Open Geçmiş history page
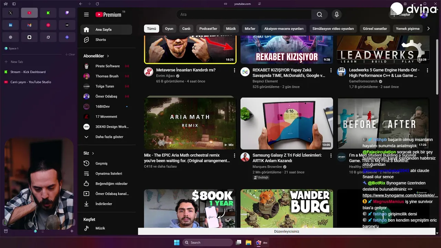The width and height of the screenshot is (441, 248). [x=106, y=163]
